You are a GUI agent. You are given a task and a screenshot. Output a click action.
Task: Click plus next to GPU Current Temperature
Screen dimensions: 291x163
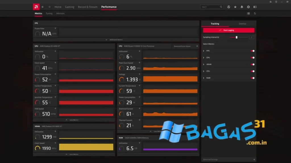(55, 85)
